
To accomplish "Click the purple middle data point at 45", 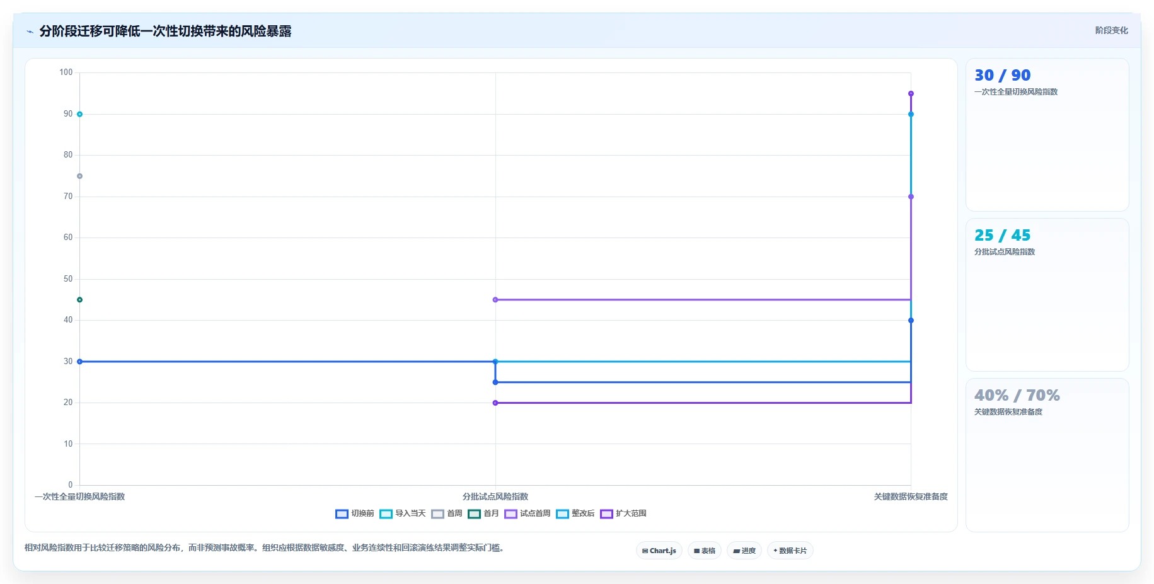I will click(x=495, y=300).
